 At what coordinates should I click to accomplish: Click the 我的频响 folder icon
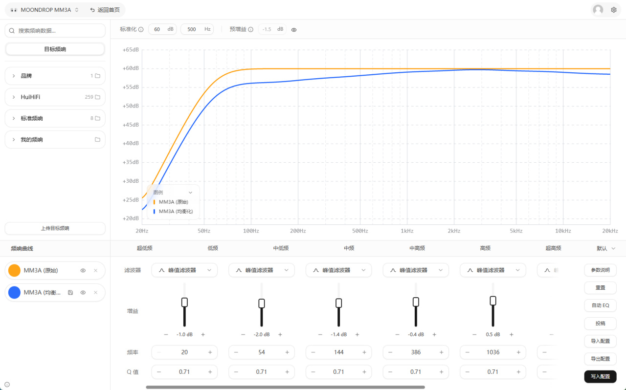[97, 139]
